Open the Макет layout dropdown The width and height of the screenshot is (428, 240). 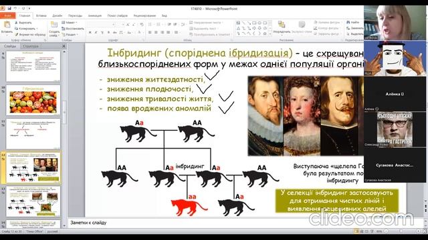coord(70,23)
